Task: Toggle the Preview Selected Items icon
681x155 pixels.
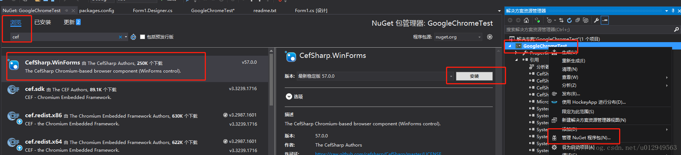Action: [605, 20]
